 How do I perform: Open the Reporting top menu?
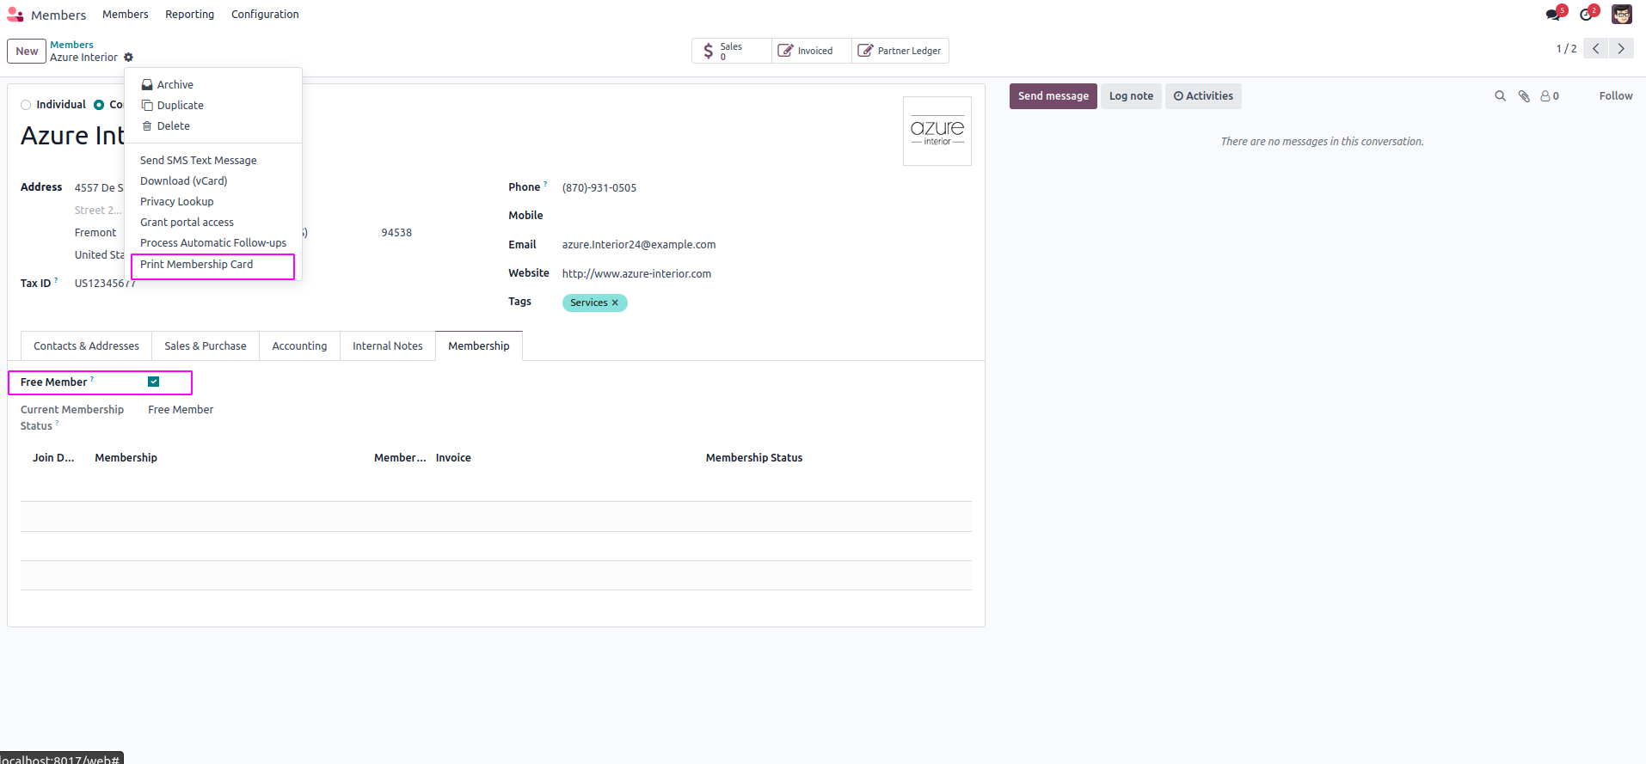coord(190,15)
